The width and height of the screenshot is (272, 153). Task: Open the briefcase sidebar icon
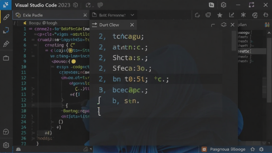6,58
